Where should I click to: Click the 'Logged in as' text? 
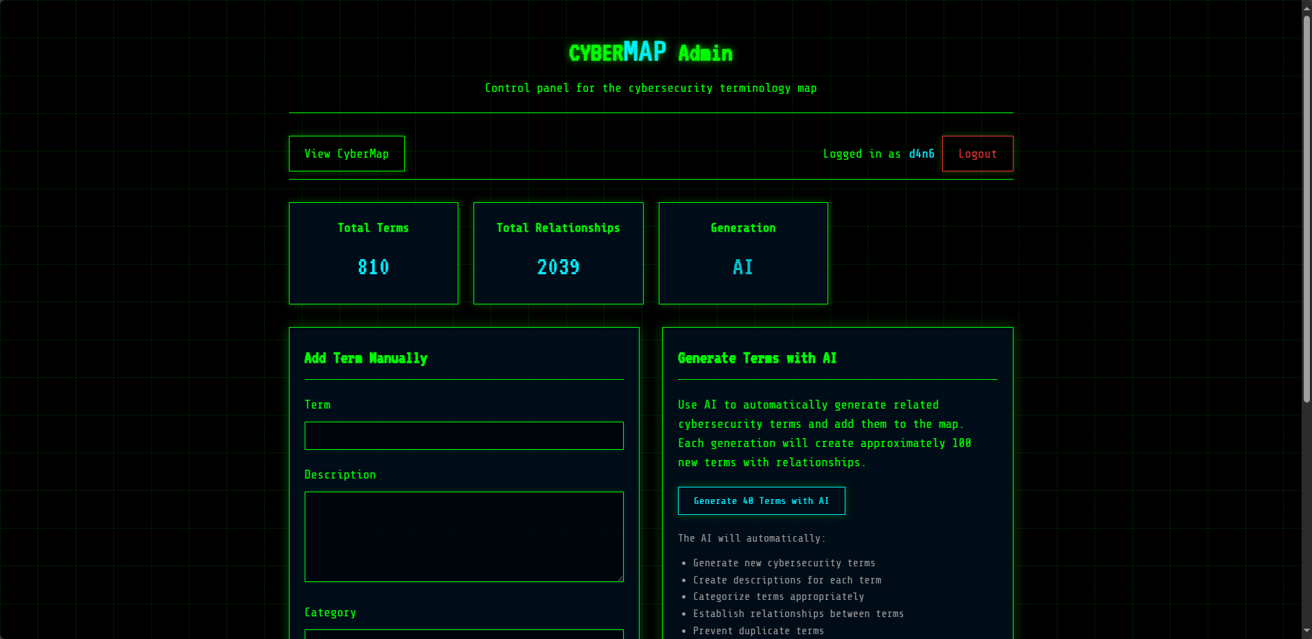pos(862,154)
